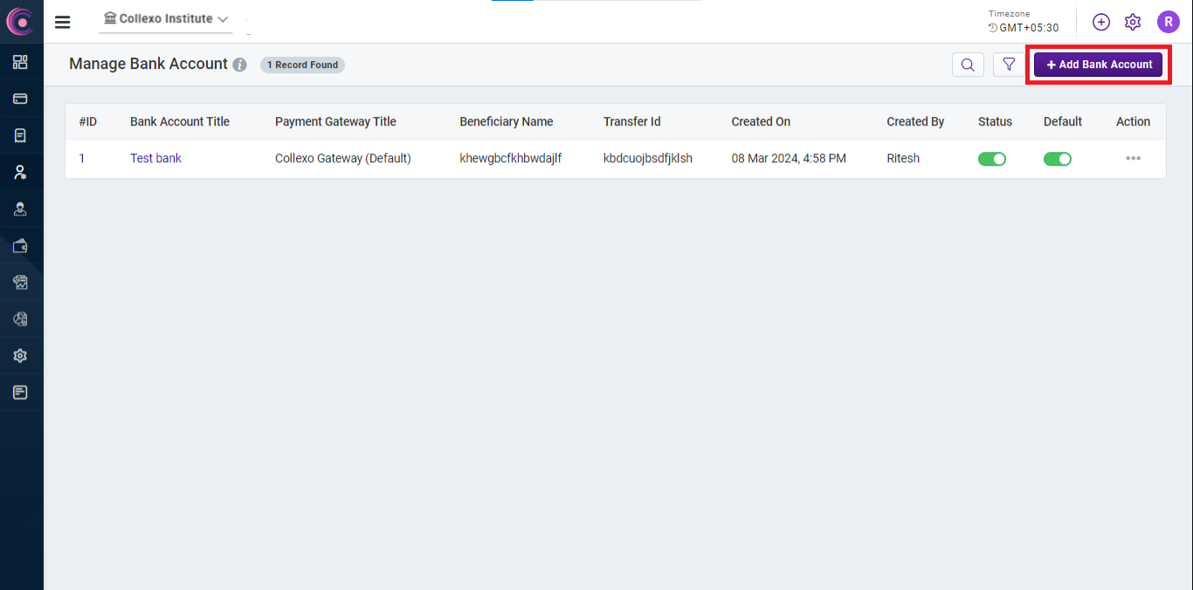Image resolution: width=1193 pixels, height=590 pixels.
Task: Click the wallet icon in the sidebar
Action: tap(20, 246)
